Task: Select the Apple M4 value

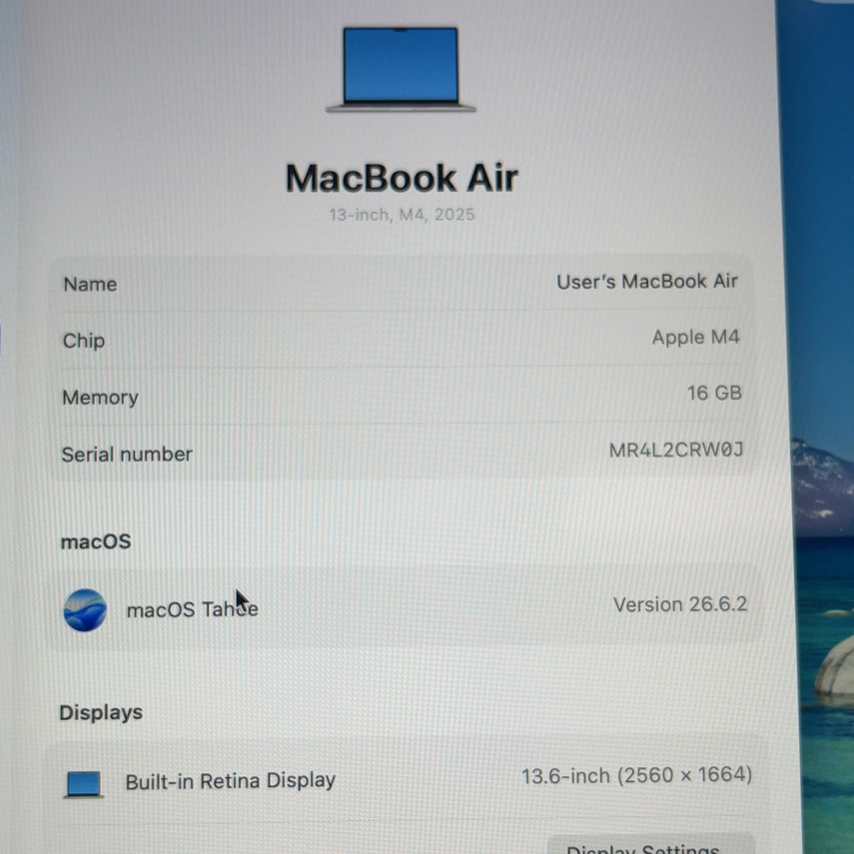Action: 695,337
